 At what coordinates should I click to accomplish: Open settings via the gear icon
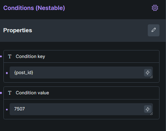(155, 8)
